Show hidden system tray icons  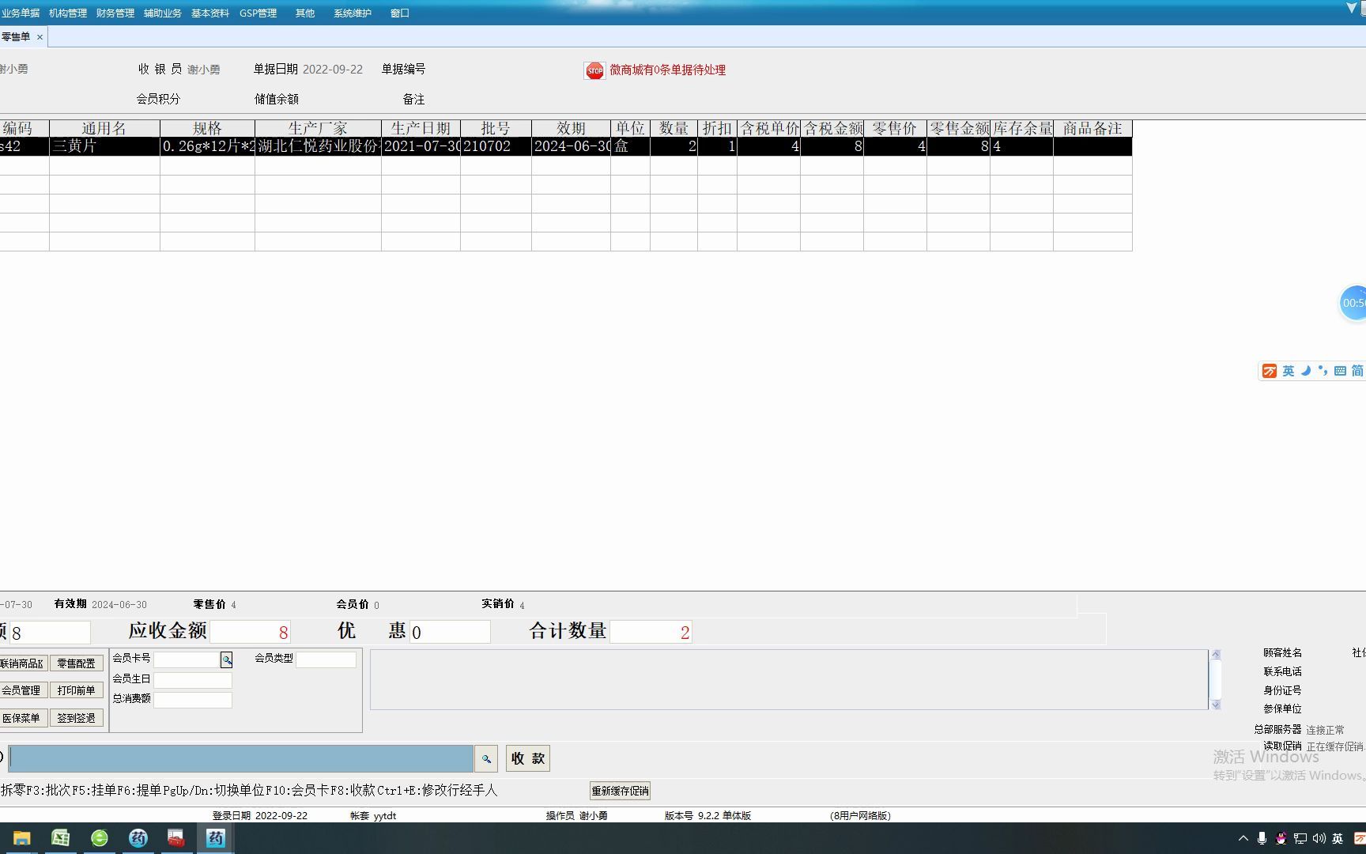(1243, 838)
